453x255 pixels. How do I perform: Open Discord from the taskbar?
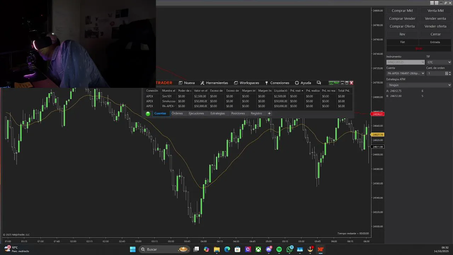point(269,249)
